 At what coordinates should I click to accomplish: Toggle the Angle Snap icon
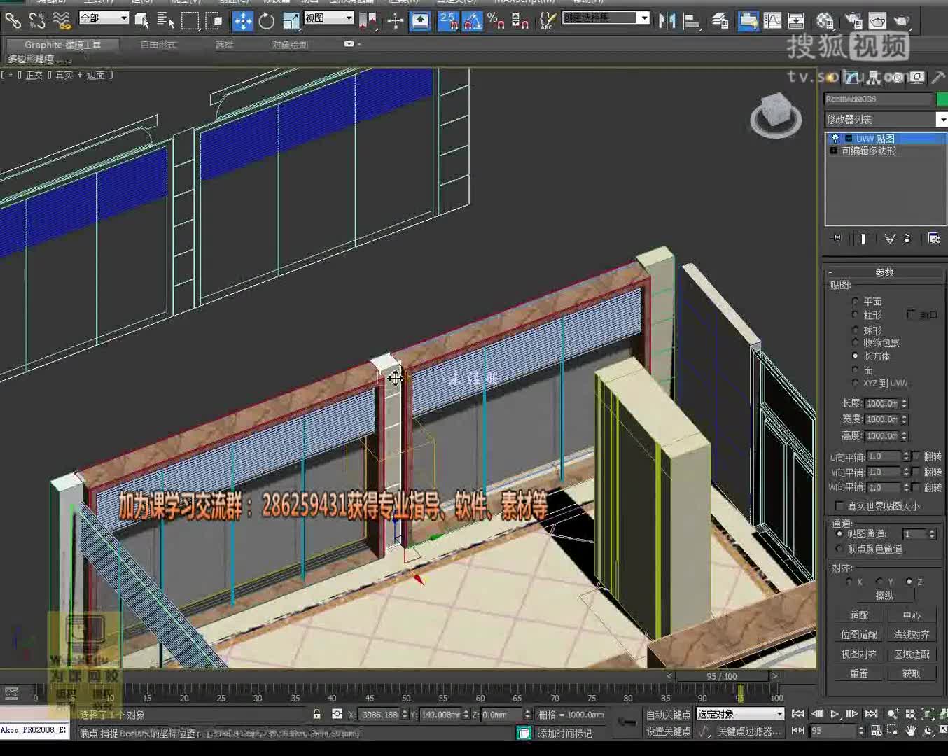coord(472,20)
